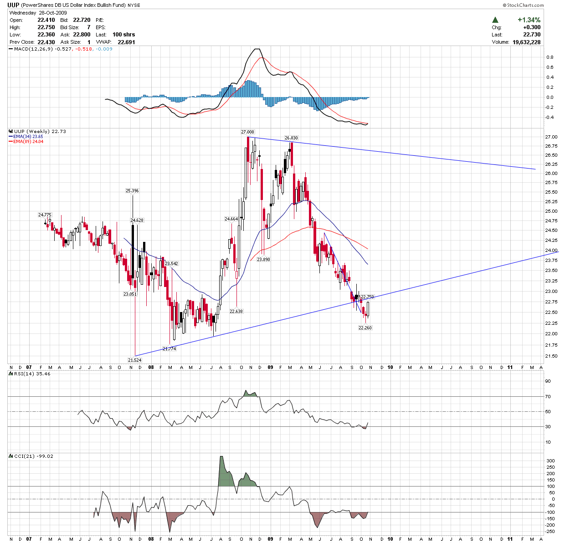Viewport: 565px width, 543px height.
Task: Click the Volume value 19,632,228
Action: pos(527,42)
